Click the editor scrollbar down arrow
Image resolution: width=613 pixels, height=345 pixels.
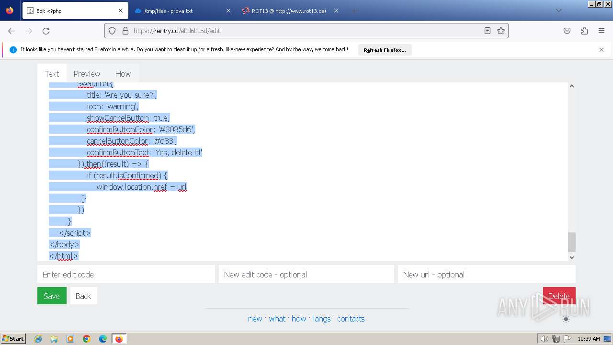(571, 257)
